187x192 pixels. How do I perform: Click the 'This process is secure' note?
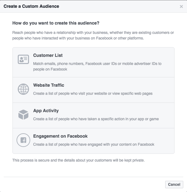pyautogui.click(x=79, y=160)
